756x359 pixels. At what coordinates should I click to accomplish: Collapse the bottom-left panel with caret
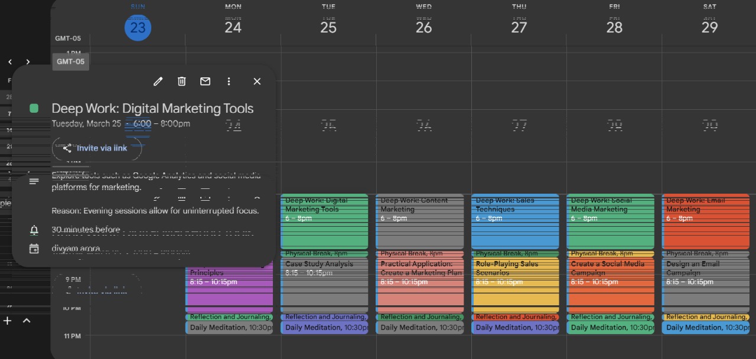click(27, 321)
